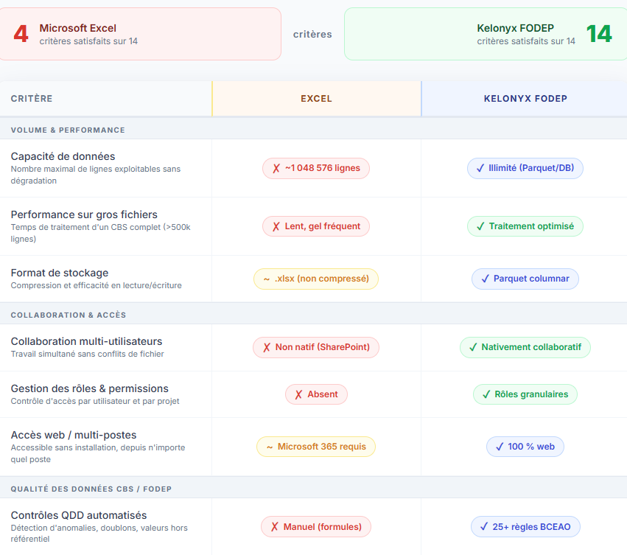Open the Microsoft Excel score card
Viewport: 627px width, 555px height.
coord(139,34)
